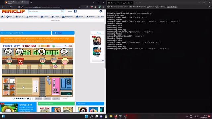This screenshot has width=212, height=119.
Task: Click the Miniclip home icon in nav bar
Action: tap(2, 17)
